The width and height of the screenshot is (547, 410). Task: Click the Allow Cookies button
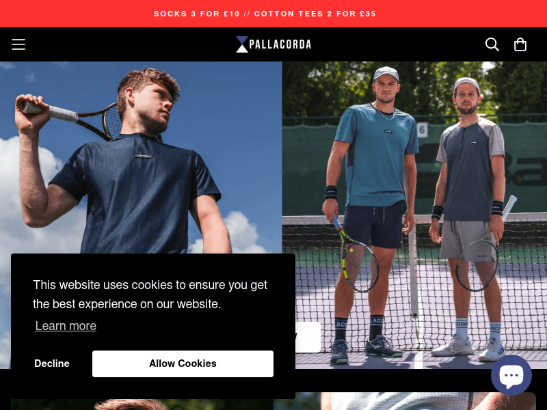(183, 364)
